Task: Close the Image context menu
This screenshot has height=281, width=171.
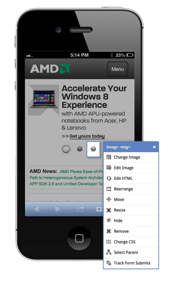Action: (x=154, y=147)
